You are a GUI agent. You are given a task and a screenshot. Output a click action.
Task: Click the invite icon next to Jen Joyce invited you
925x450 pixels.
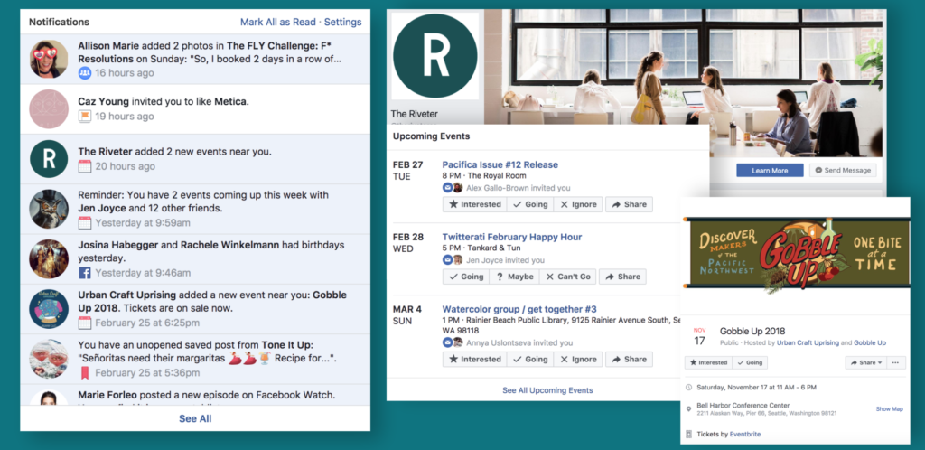447,260
